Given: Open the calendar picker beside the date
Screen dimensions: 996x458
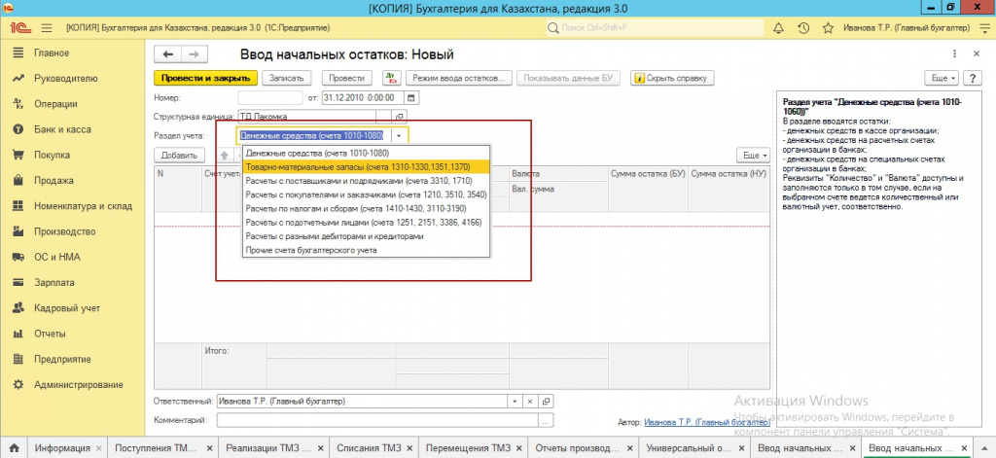Looking at the screenshot, I should 411,98.
